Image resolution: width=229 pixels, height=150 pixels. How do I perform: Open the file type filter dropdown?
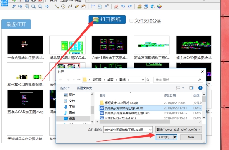(200, 129)
